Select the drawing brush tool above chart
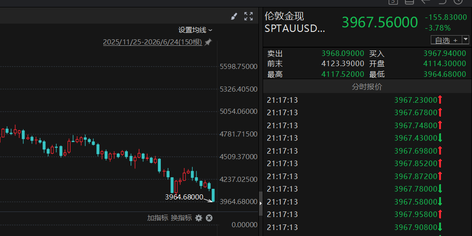472x236 pixels. point(234,17)
